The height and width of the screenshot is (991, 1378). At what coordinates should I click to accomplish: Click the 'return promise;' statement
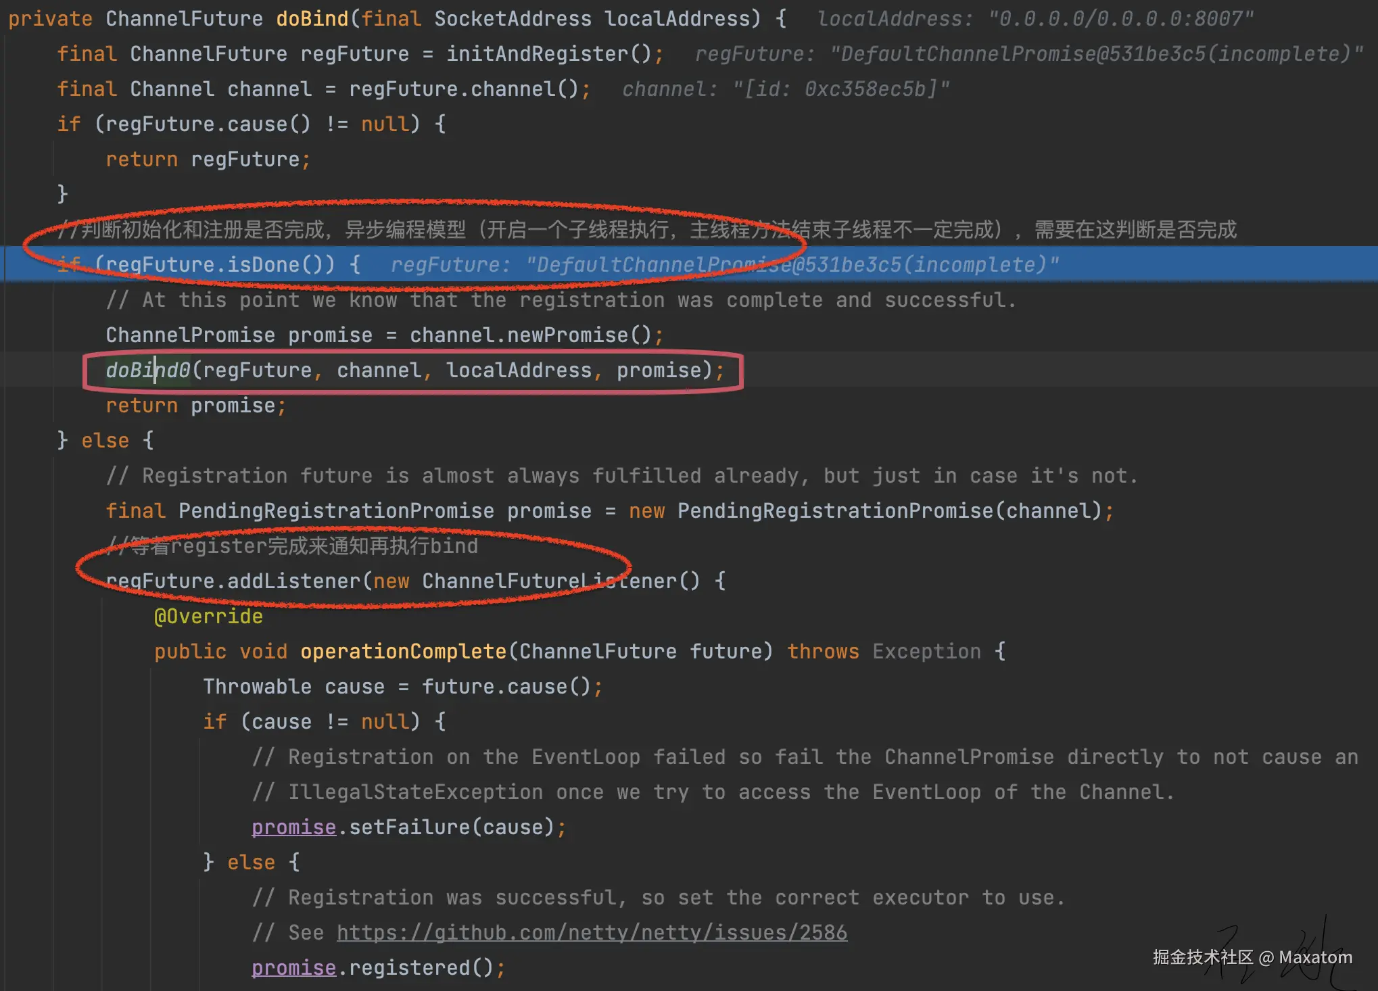195,405
